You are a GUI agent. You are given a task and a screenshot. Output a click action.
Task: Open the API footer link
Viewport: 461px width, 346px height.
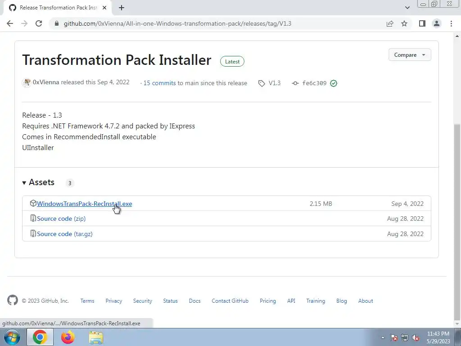pos(291,300)
